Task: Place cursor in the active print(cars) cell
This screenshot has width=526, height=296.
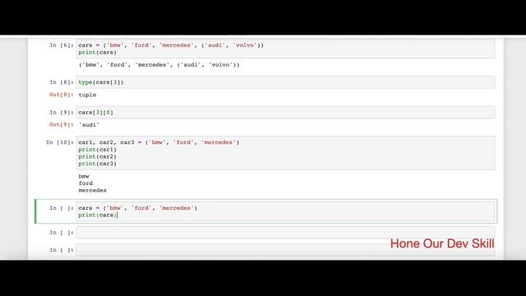Action: [x=285, y=211]
